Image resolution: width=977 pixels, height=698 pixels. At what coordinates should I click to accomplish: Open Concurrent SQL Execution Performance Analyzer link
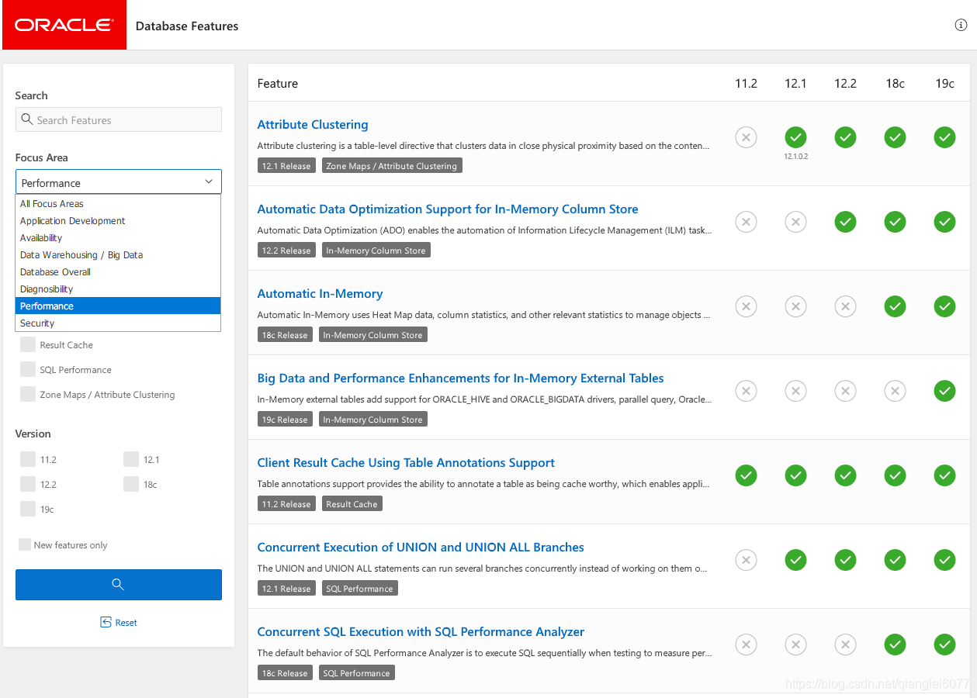click(421, 632)
